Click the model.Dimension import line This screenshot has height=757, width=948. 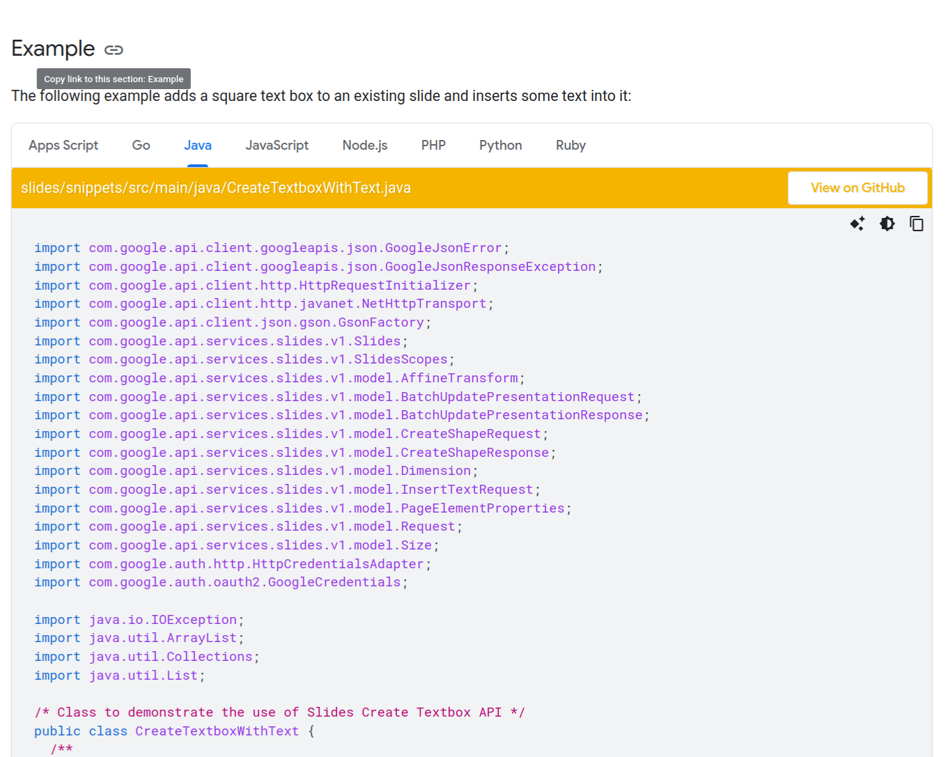[256, 471]
